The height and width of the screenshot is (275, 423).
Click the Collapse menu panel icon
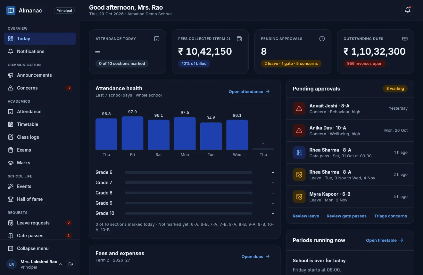[x=11, y=248]
